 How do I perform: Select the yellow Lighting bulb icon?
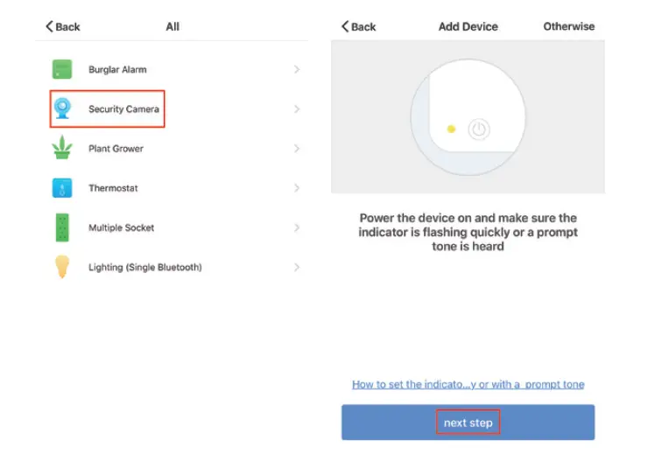62,267
